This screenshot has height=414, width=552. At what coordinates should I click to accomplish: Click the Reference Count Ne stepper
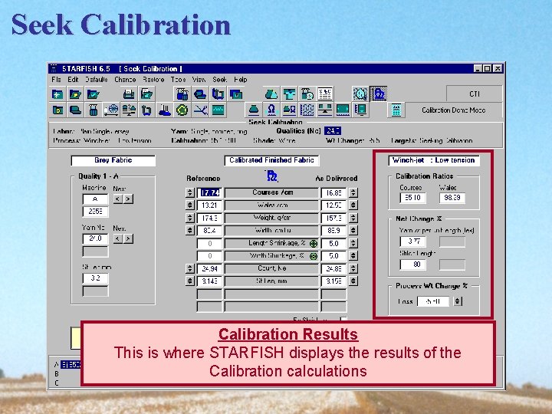pyautogui.click(x=190, y=268)
